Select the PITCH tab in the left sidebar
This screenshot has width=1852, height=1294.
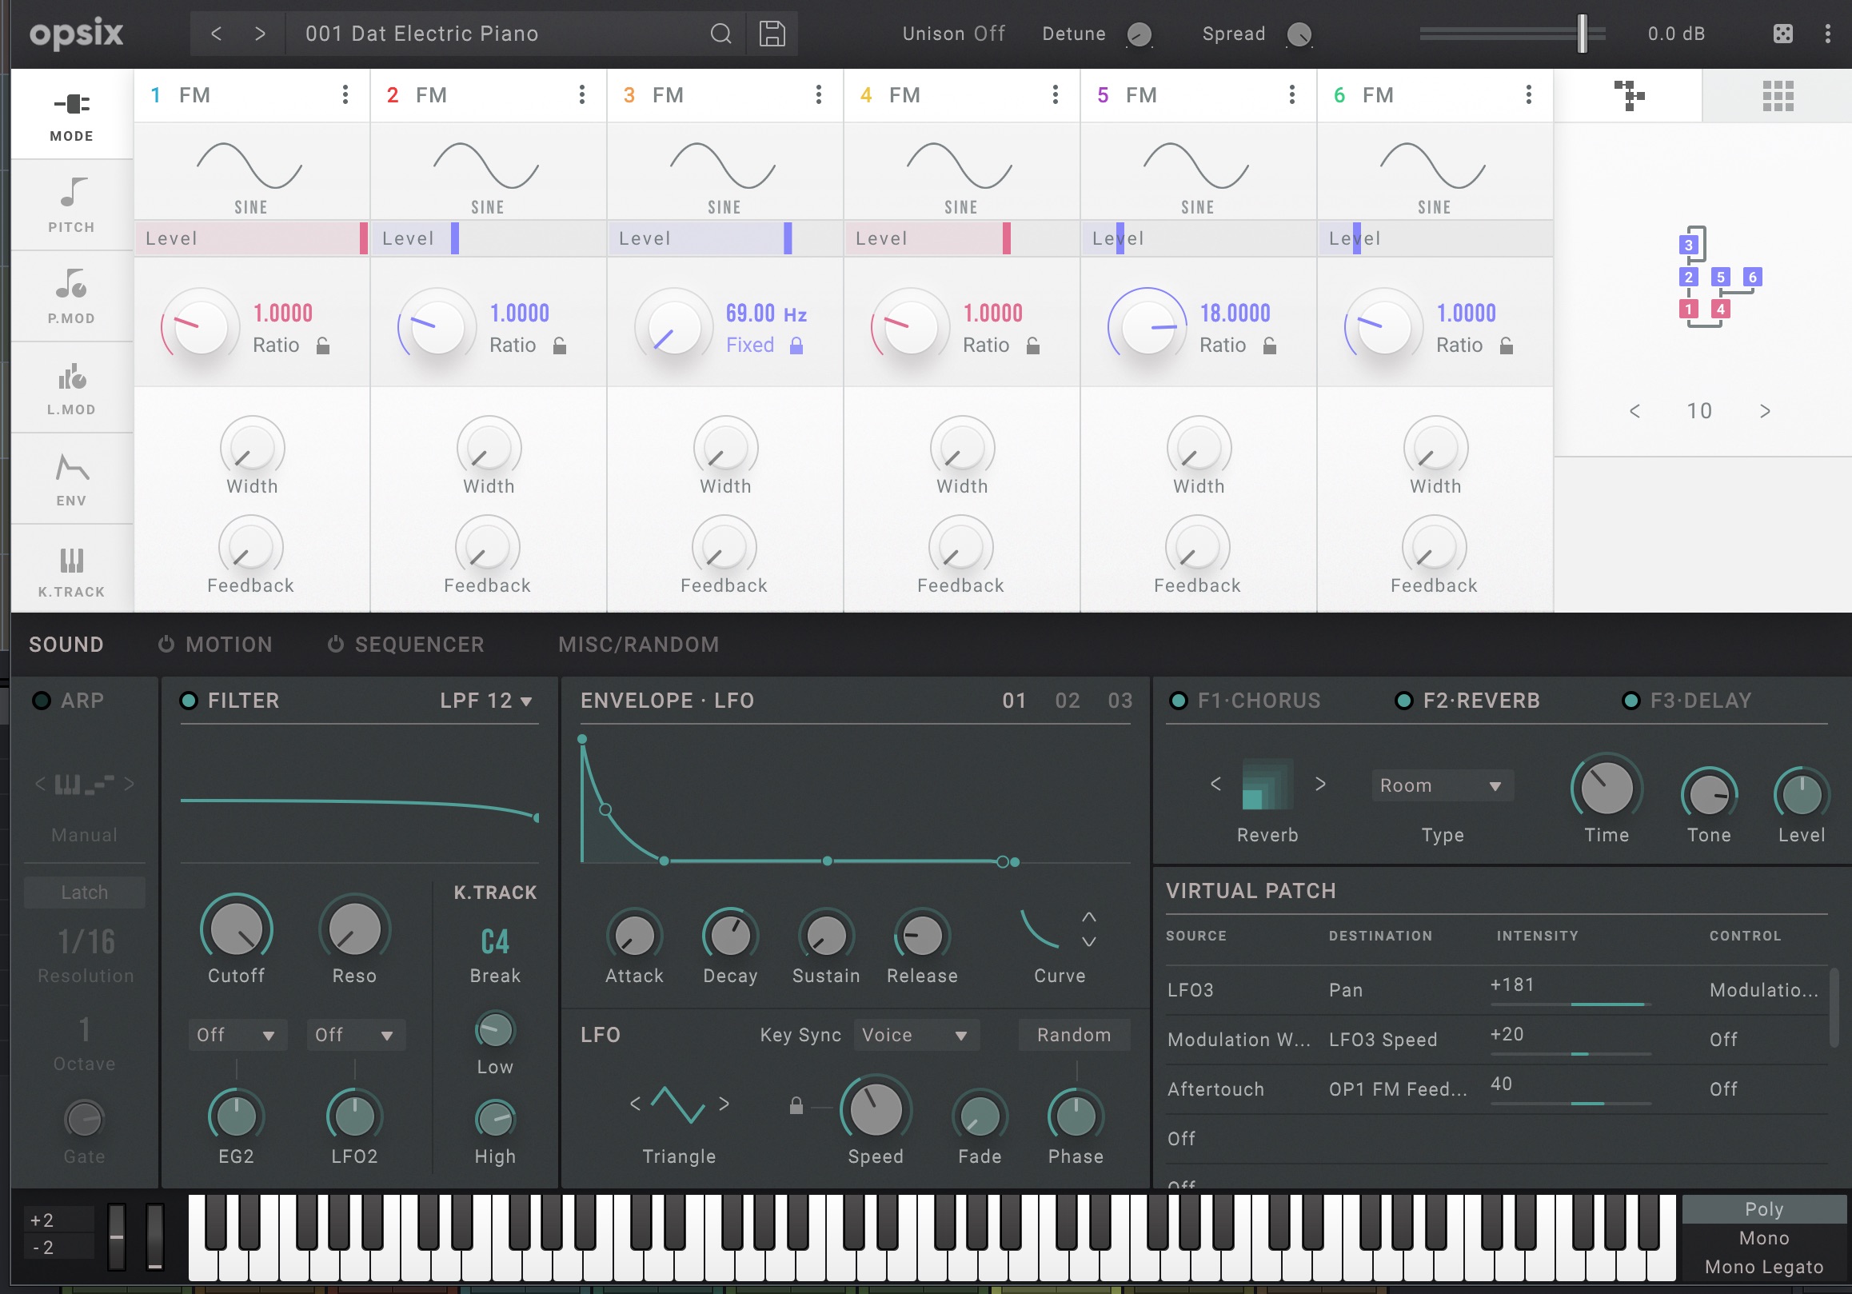pyautogui.click(x=71, y=206)
